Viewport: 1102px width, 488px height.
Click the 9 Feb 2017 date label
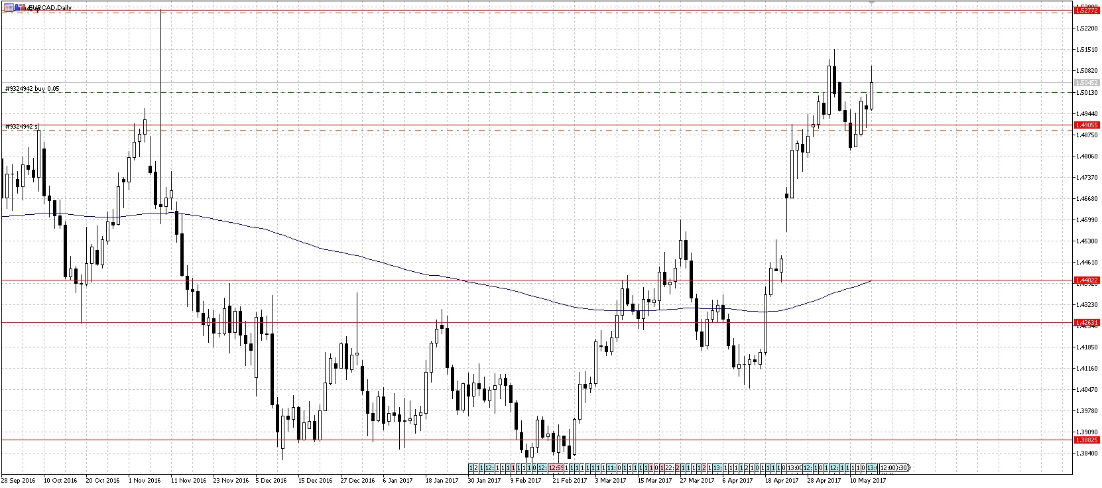point(526,480)
